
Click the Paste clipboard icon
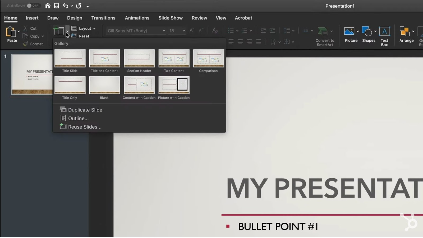tap(11, 32)
